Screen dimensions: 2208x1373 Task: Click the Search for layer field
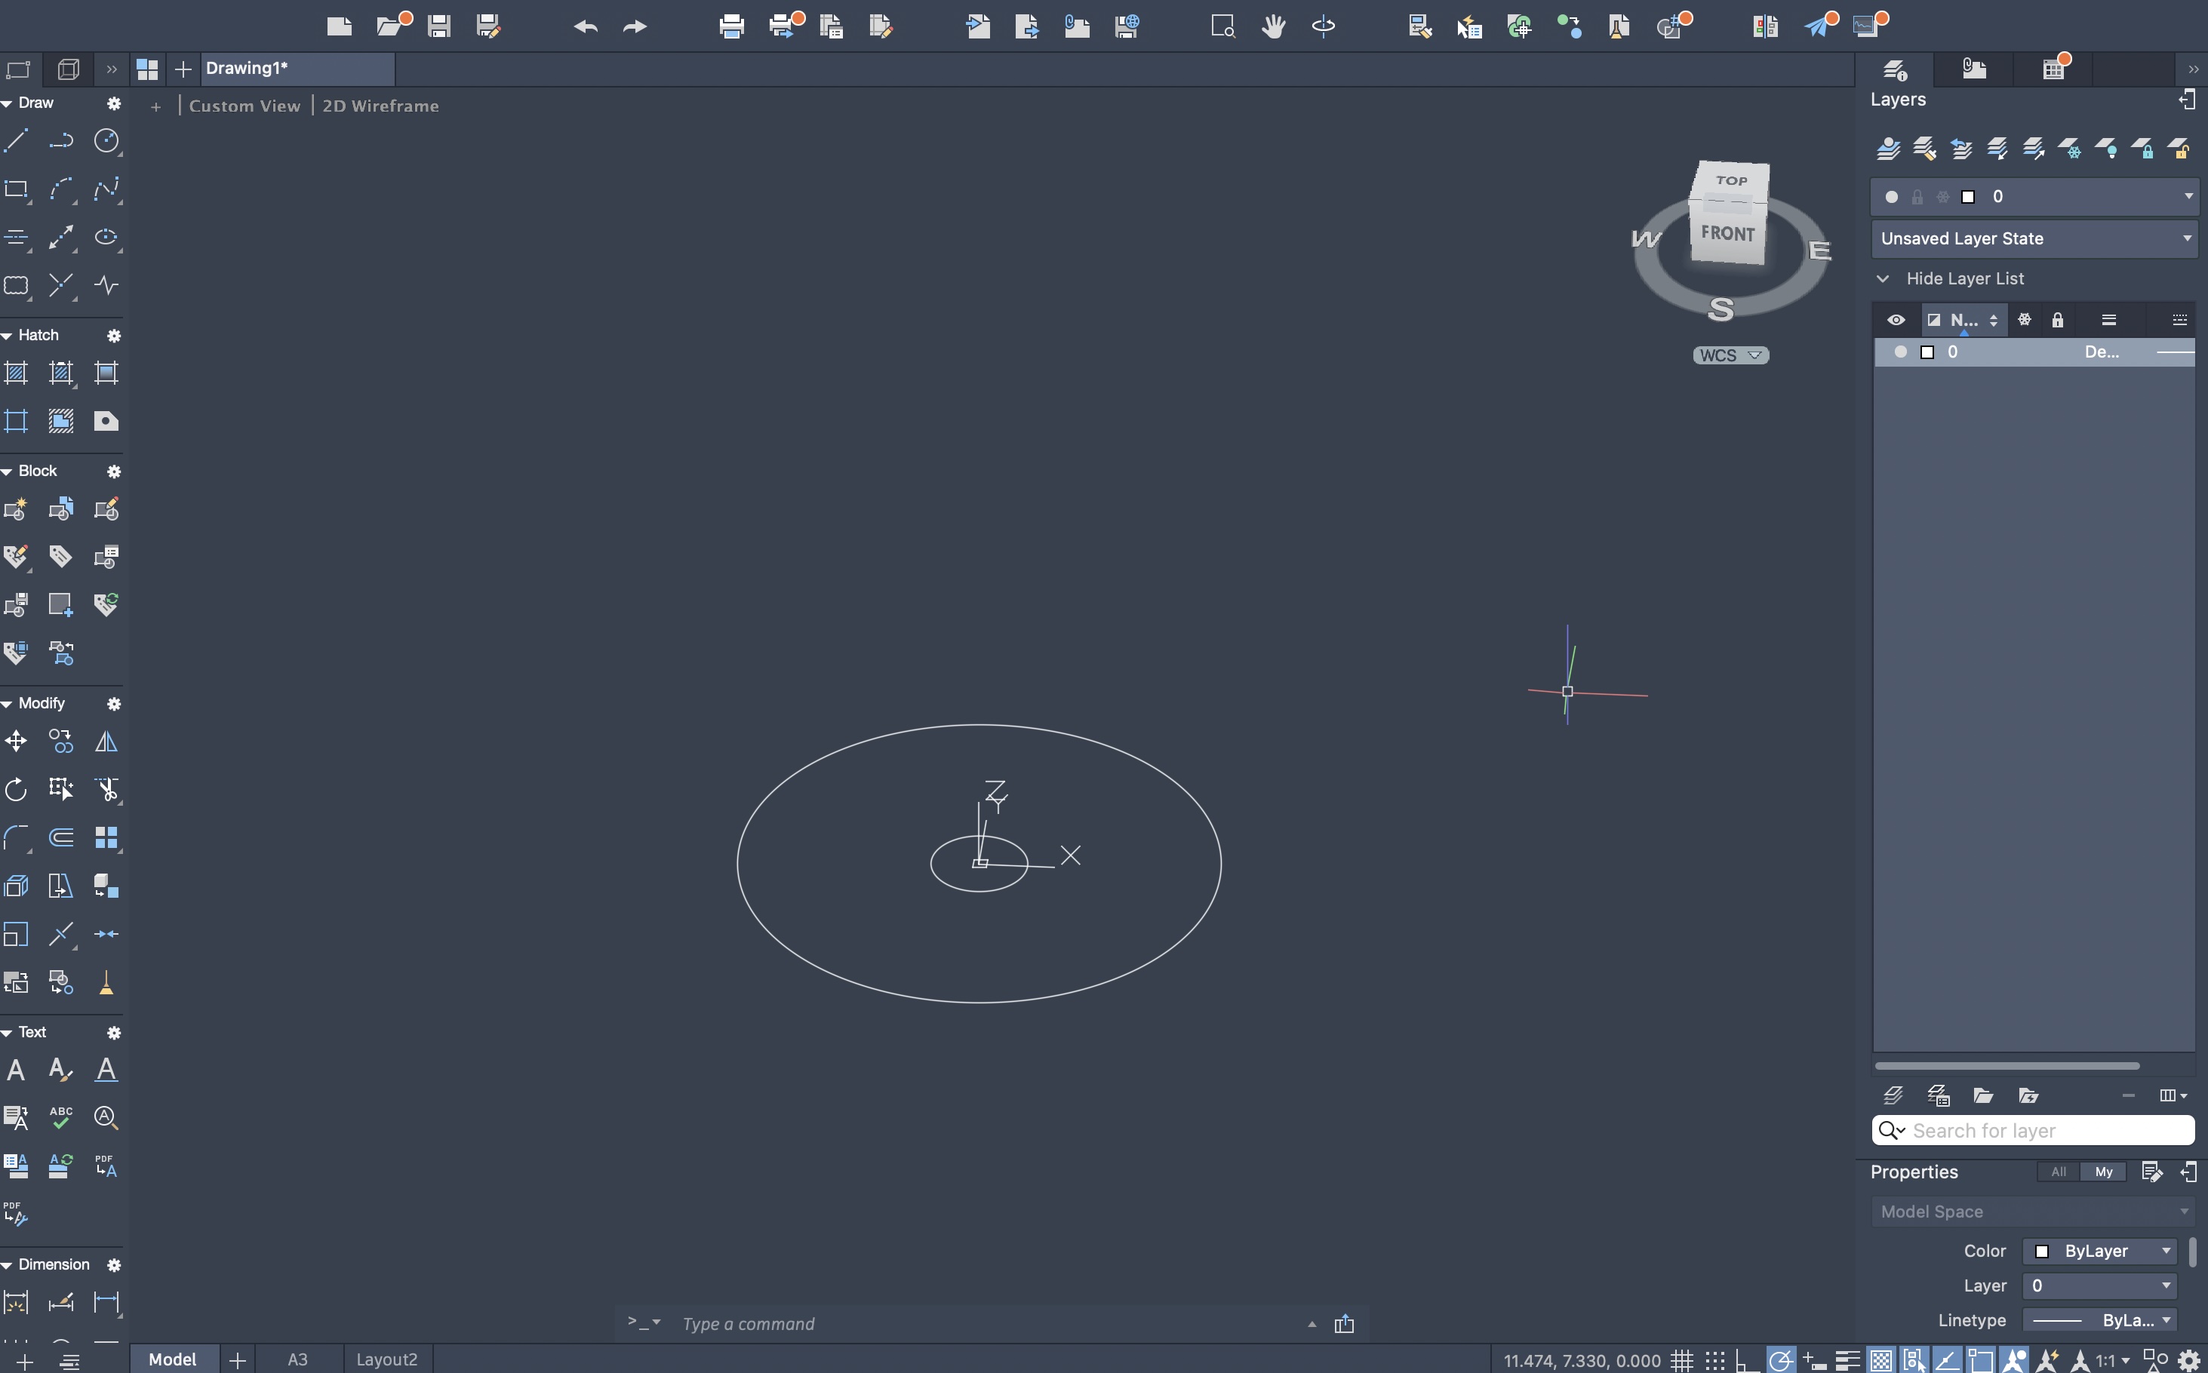pos(2043,1131)
